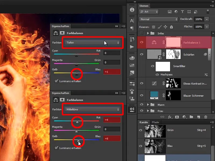Create new adjustment layer icon
Screen dimensions: 215x161
[x=184, y=117]
